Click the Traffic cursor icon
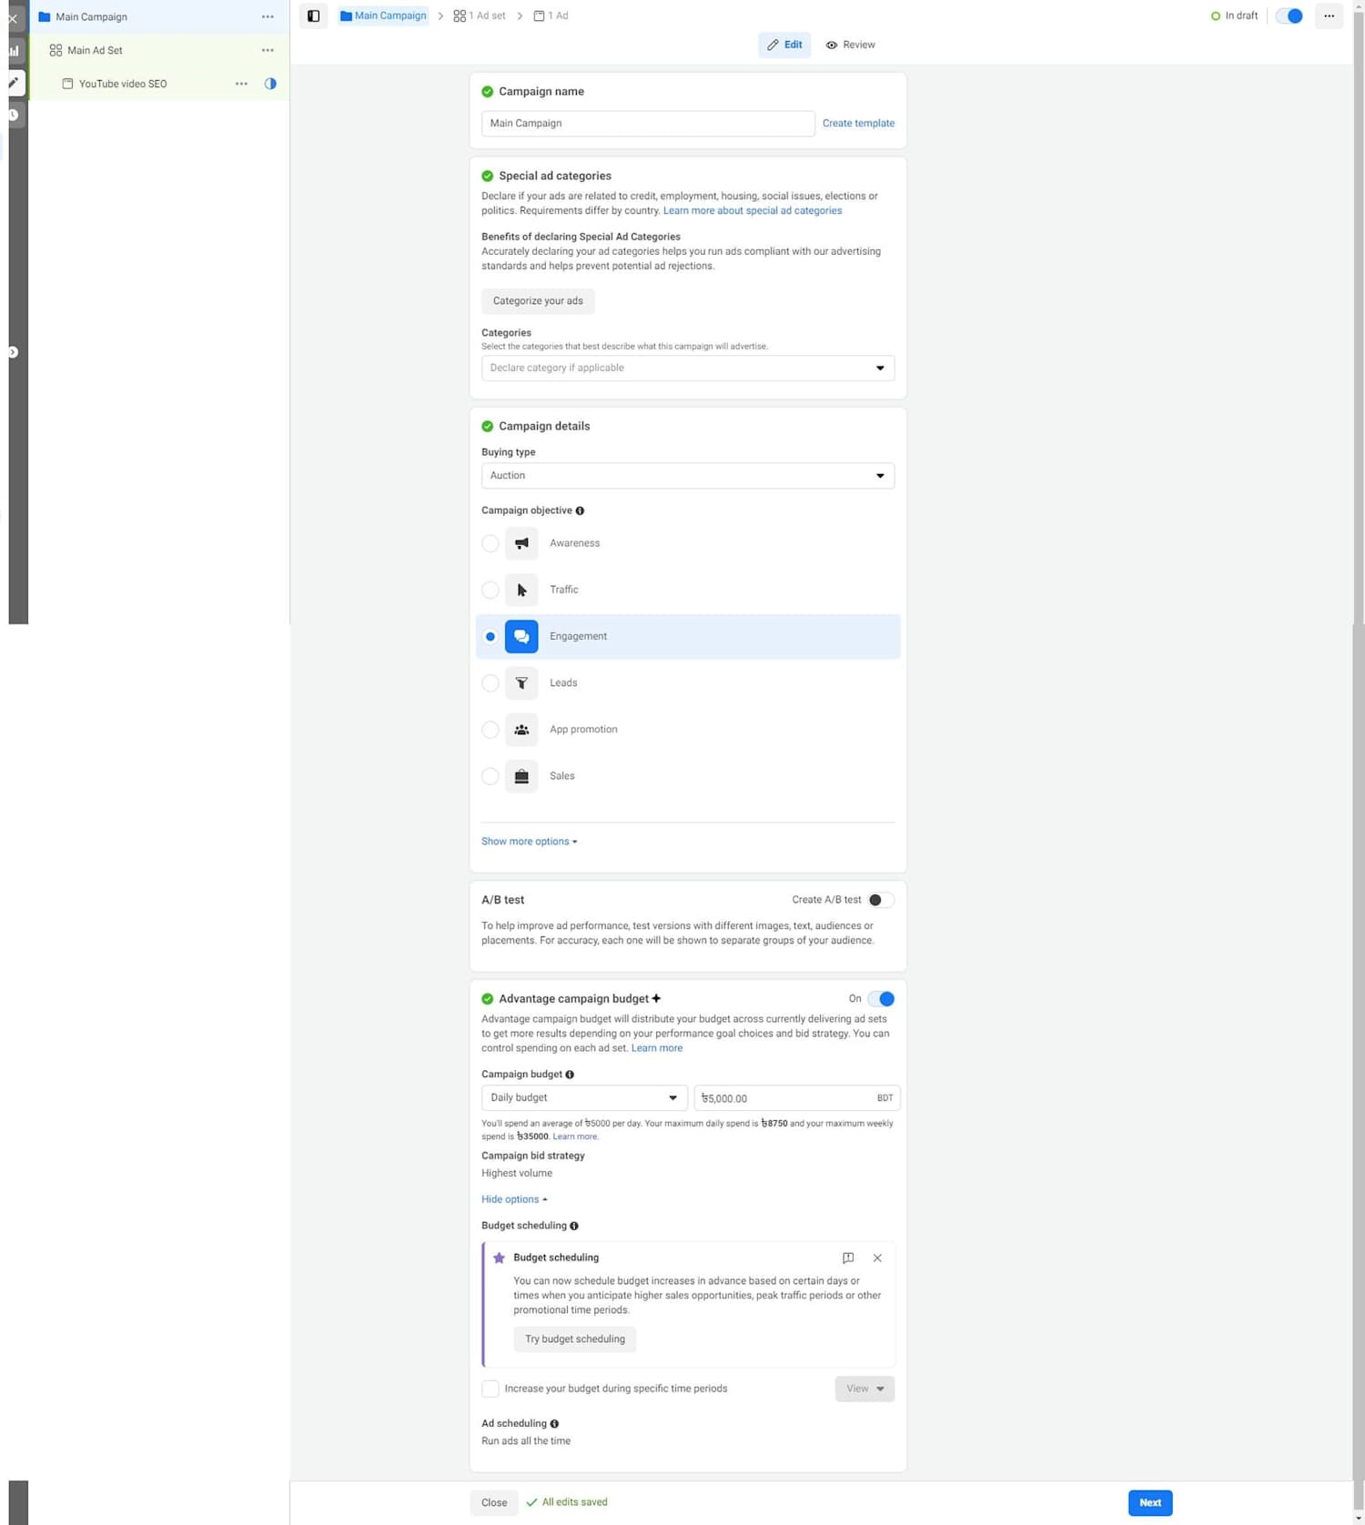Viewport: 1365px width, 1525px height. coord(521,590)
